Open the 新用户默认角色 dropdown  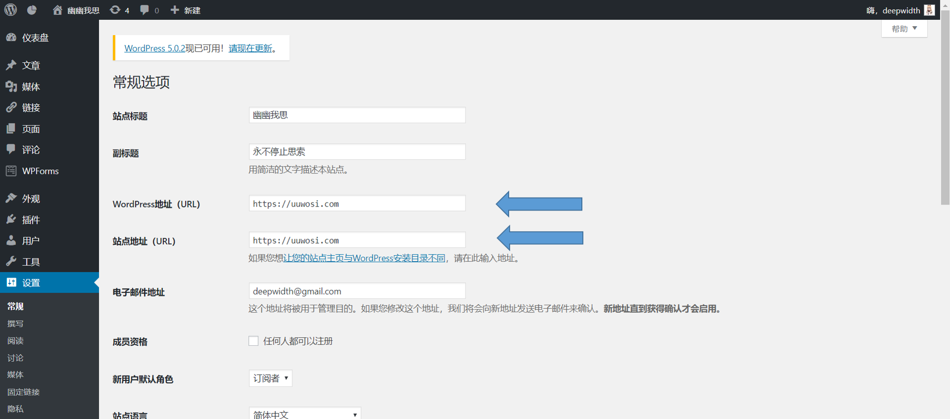(270, 378)
